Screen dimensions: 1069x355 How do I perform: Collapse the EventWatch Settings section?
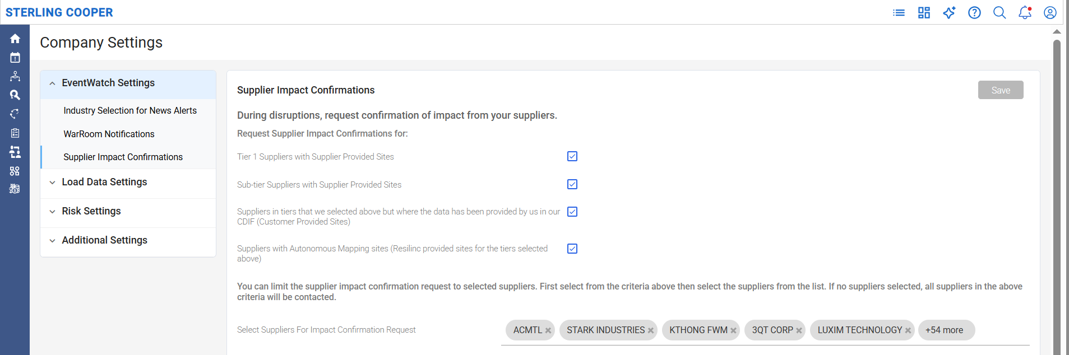coord(108,83)
